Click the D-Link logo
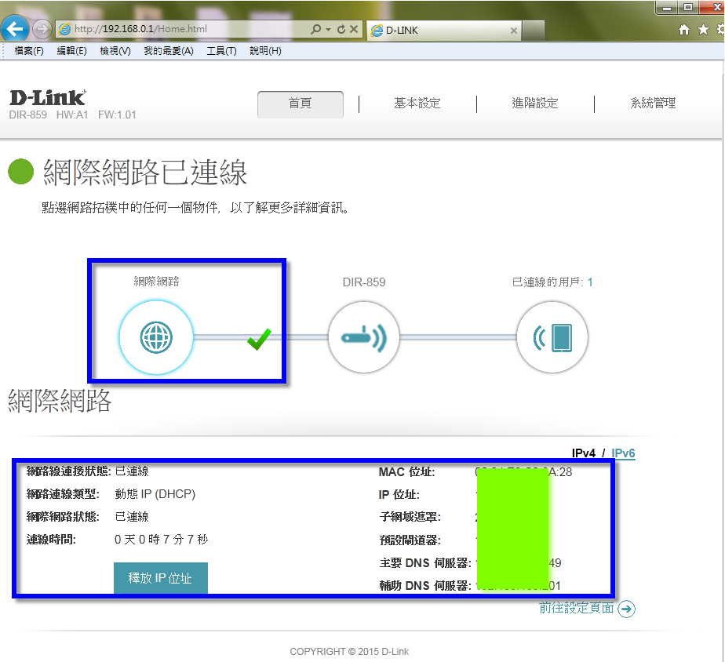Image resolution: width=725 pixels, height=662 pixels. (x=47, y=98)
